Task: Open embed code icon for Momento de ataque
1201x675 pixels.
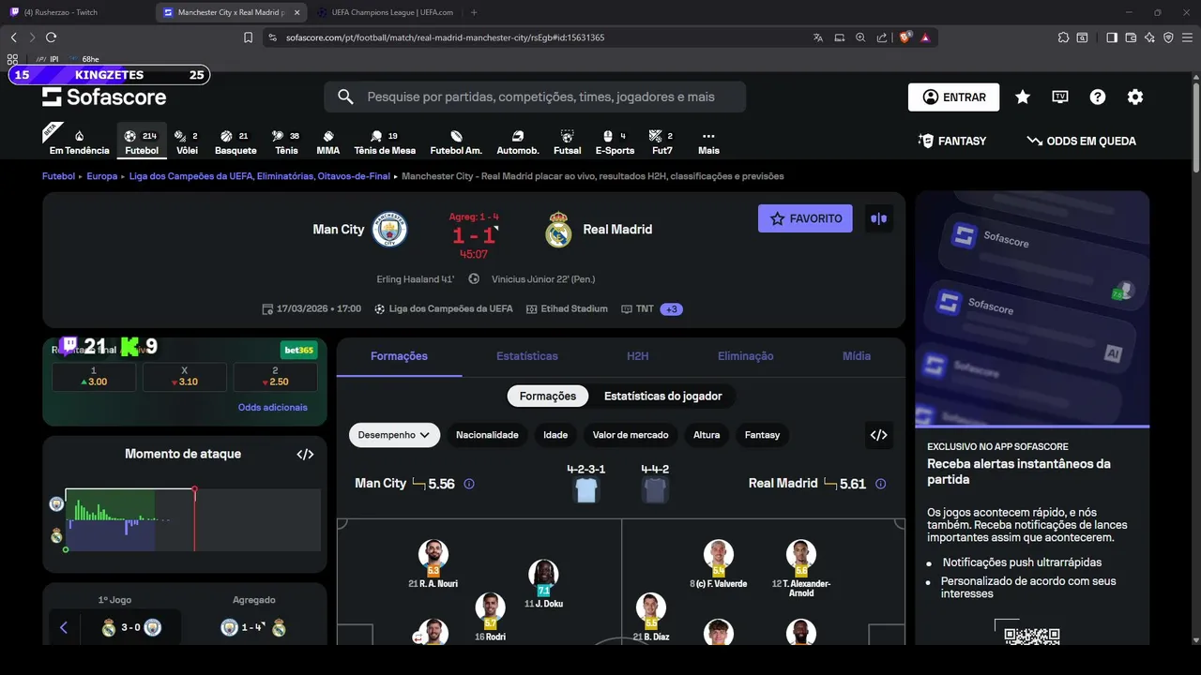Action: point(305,454)
